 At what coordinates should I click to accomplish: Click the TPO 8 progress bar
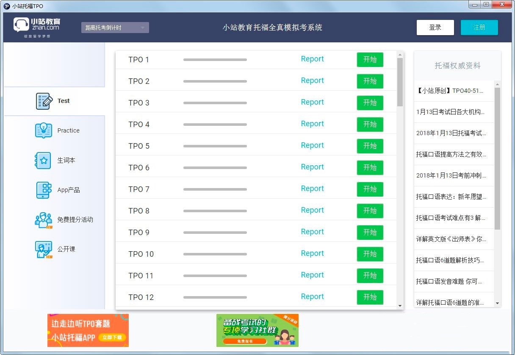pyautogui.click(x=215, y=211)
